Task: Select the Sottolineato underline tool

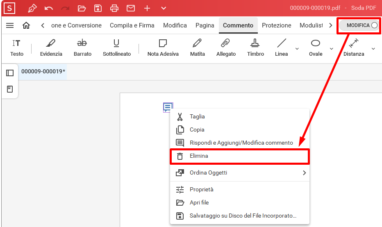Action: pos(117,48)
